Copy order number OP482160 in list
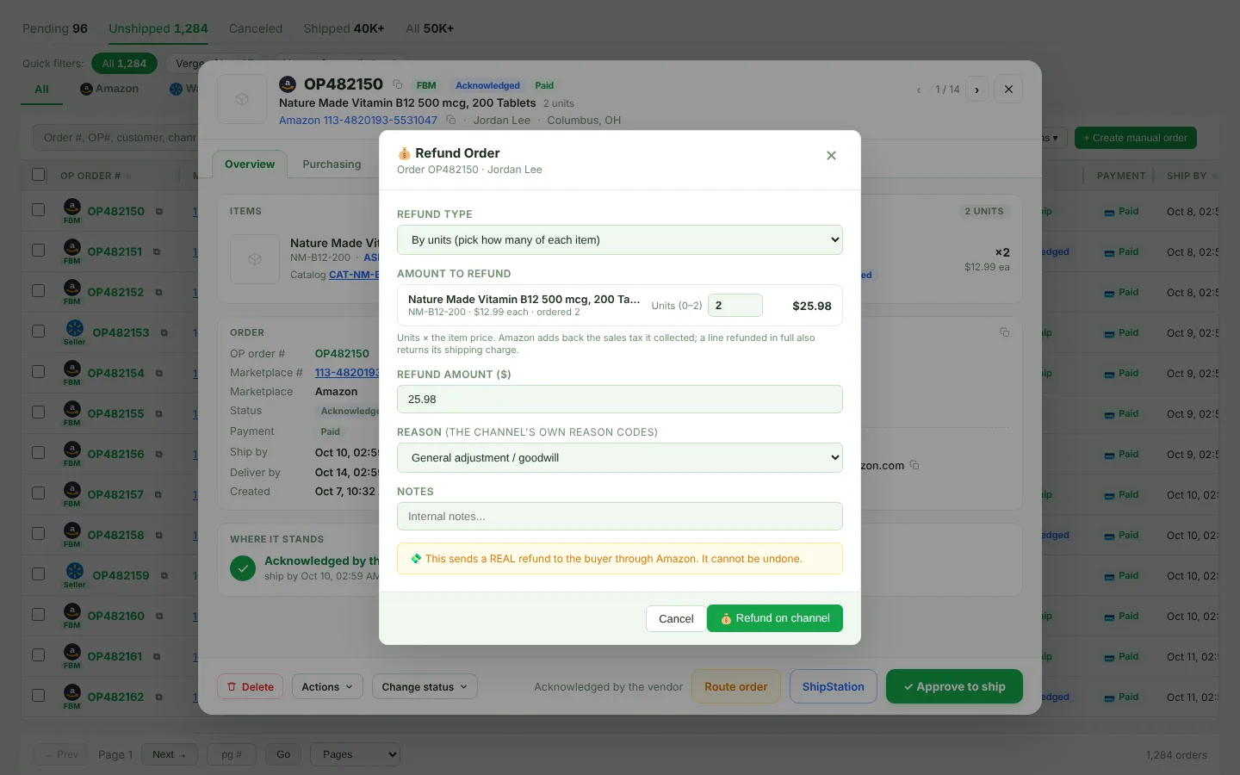 tap(159, 617)
